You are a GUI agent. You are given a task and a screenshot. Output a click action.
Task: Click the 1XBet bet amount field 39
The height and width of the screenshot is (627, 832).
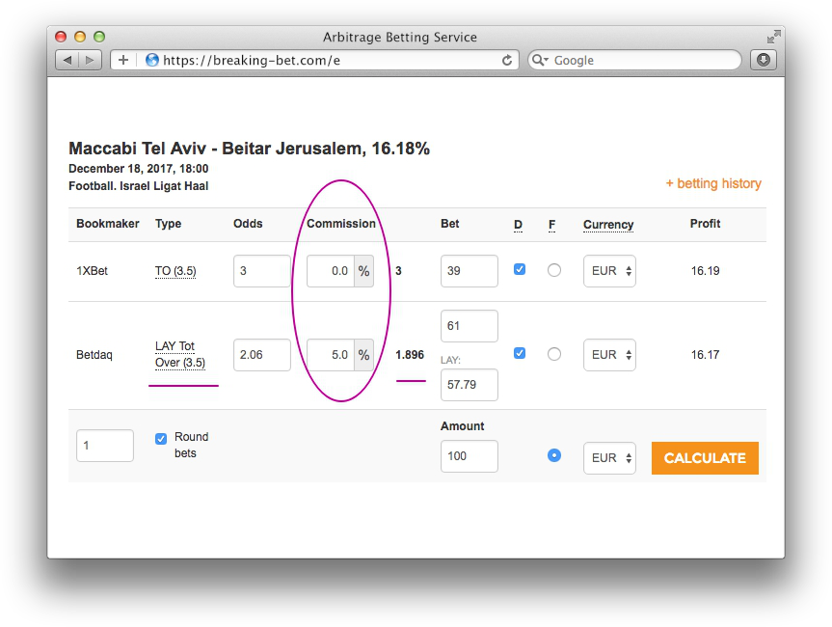click(470, 271)
